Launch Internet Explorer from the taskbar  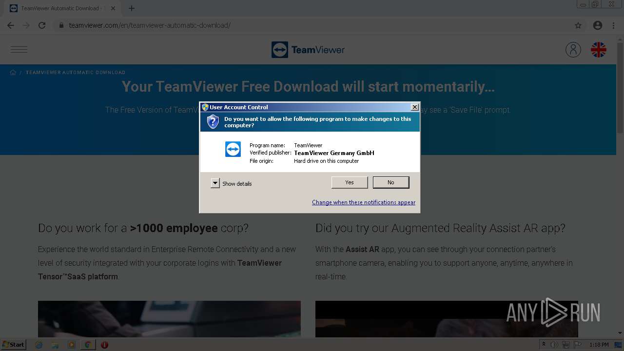39,345
